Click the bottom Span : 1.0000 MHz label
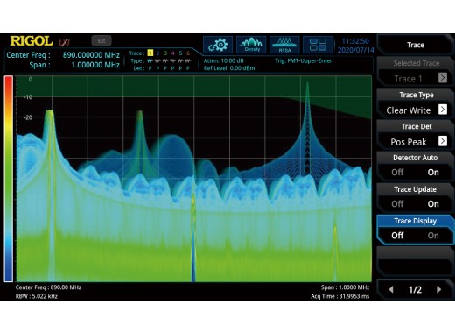This screenshot has height=333, width=455. pos(345,287)
